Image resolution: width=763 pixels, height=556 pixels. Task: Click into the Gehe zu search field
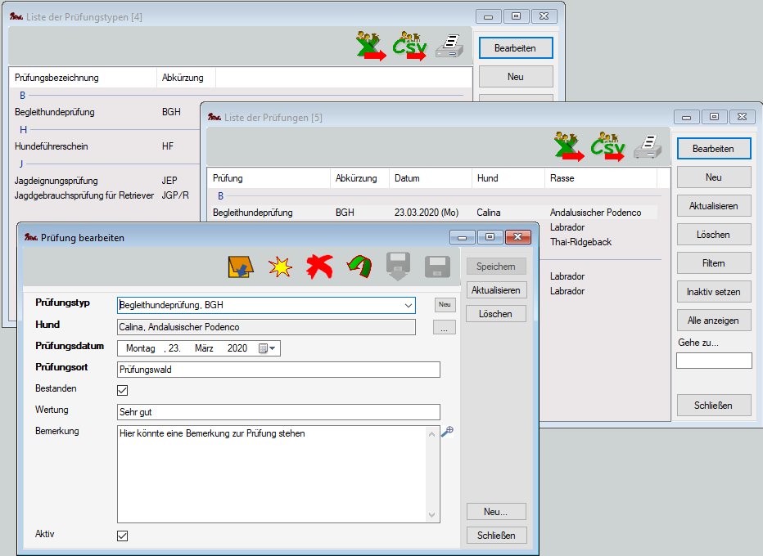[x=714, y=361]
